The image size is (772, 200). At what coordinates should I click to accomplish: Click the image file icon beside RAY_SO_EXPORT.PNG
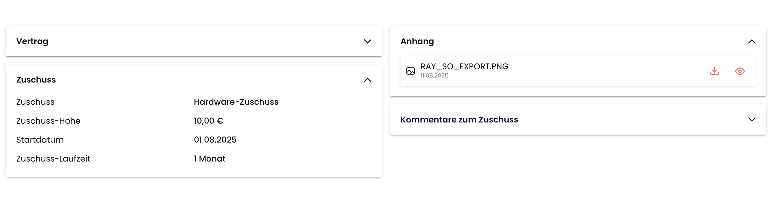click(x=410, y=71)
